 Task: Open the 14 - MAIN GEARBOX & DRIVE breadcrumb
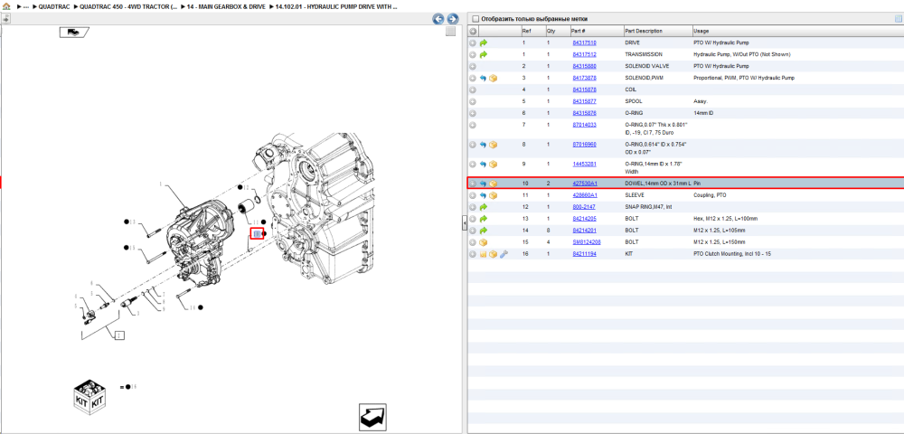click(225, 6)
